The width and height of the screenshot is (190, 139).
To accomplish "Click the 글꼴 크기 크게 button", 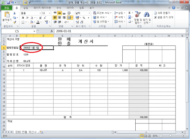I will click(x=163, y=17).
